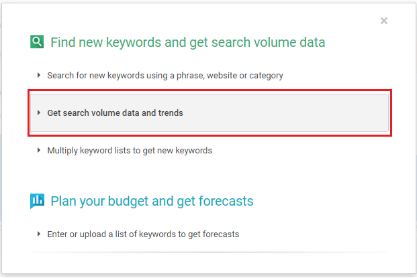Viewport: 417px width, 278px height.
Task: Click the word 'trends' in the highlighted option
Action: 171,113
